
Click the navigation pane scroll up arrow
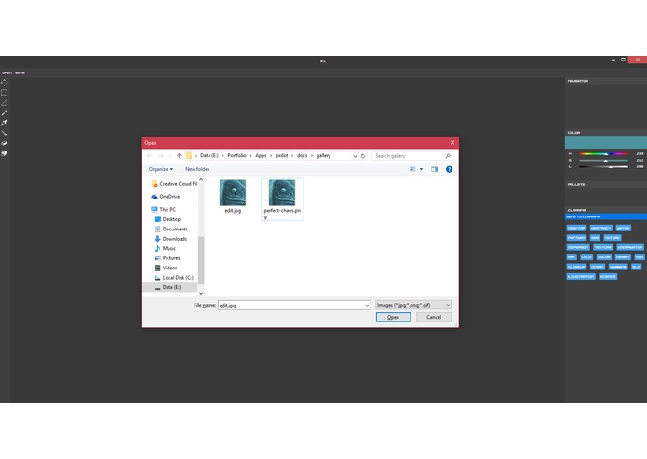pos(201,180)
